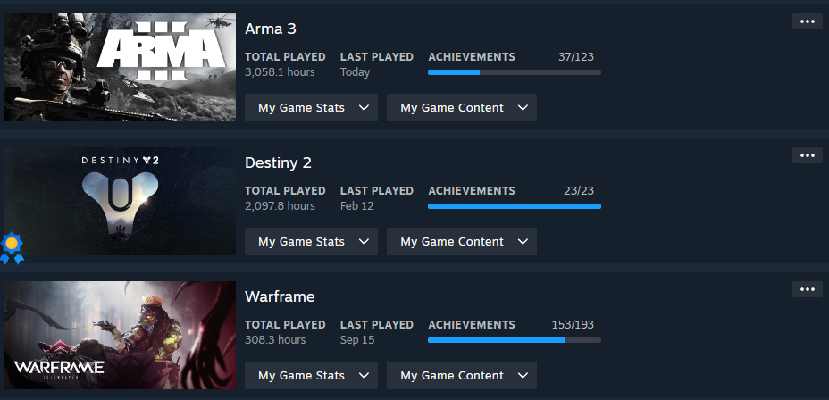The width and height of the screenshot is (829, 400).
Task: Open the Warframe game title link
Action: [280, 297]
